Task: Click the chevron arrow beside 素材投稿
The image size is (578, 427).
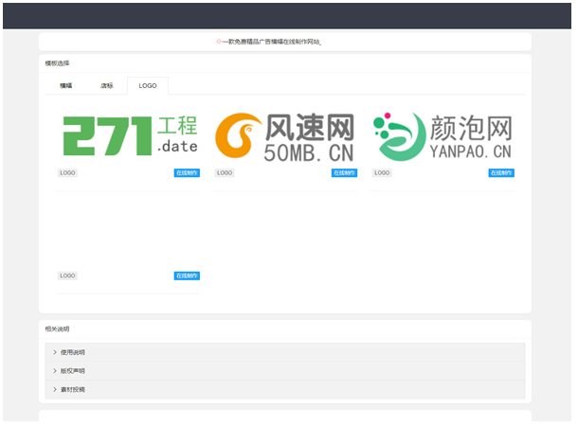Action: [55, 389]
